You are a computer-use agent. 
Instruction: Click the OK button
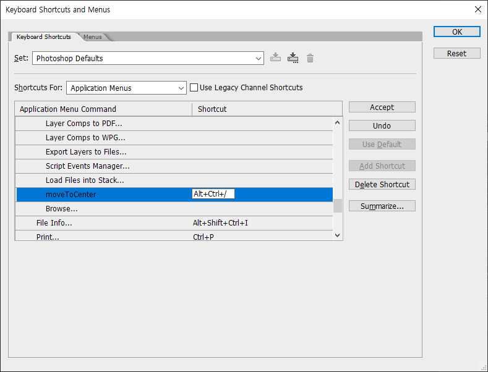(x=457, y=32)
